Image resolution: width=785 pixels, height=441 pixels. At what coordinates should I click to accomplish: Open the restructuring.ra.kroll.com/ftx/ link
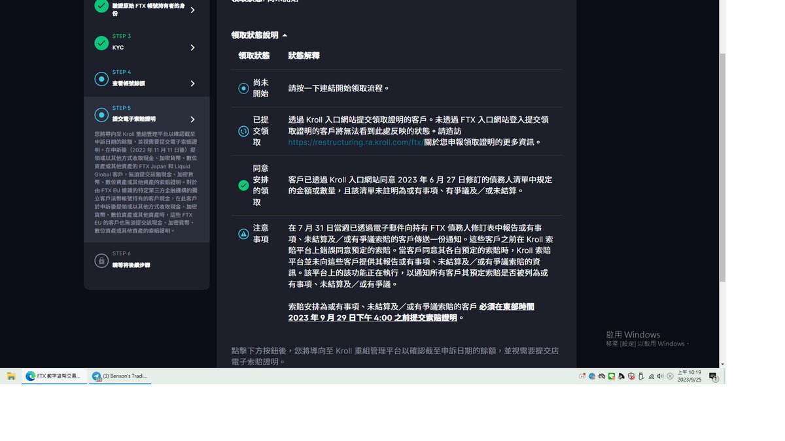click(356, 142)
